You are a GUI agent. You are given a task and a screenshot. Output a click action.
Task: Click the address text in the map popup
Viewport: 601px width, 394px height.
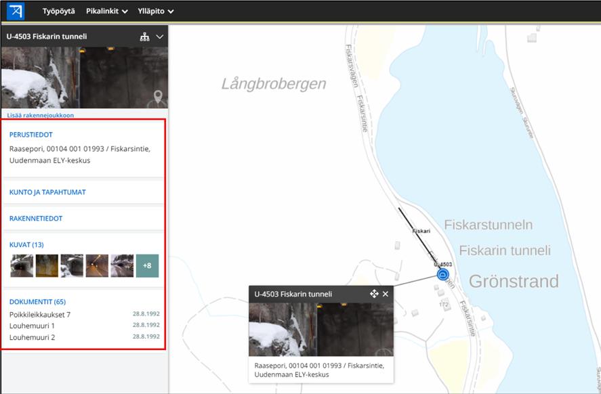pos(319,370)
